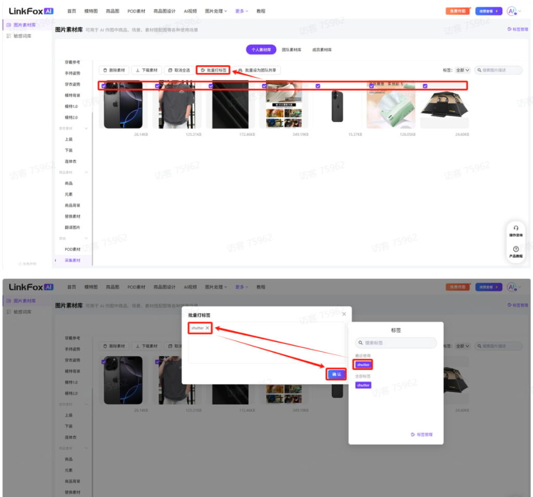This screenshot has height=497, width=533.
Task: Click the 免责声明 icon at sidebar bottom
Action: 21,264
